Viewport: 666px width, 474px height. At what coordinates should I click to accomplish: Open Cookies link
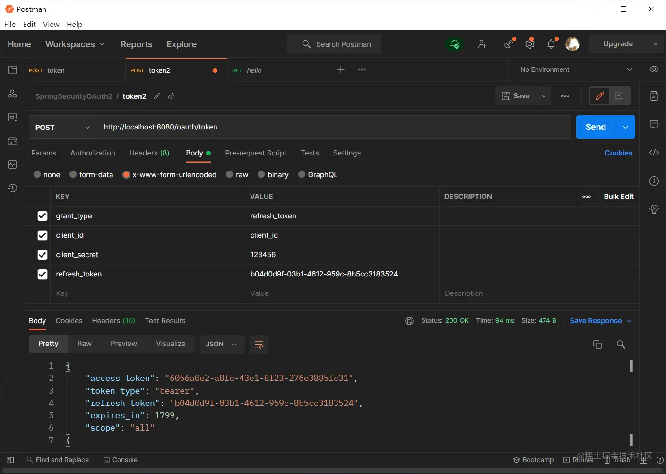click(618, 153)
